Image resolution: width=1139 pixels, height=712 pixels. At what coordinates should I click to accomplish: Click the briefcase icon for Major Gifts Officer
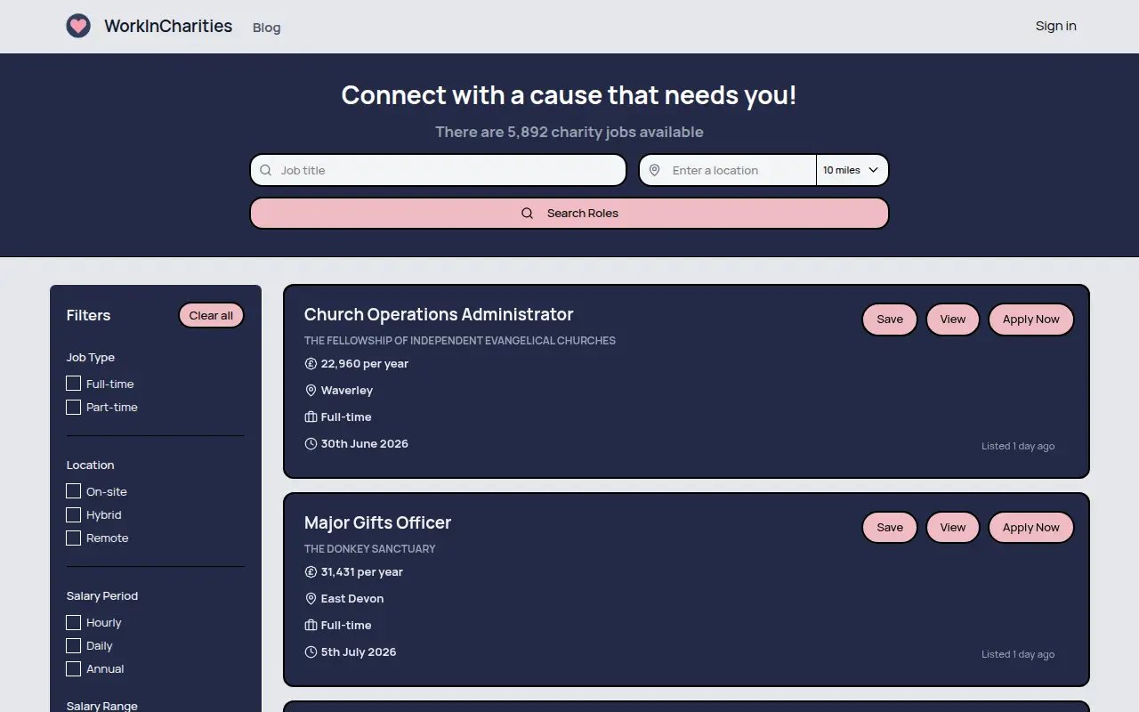[x=311, y=625]
